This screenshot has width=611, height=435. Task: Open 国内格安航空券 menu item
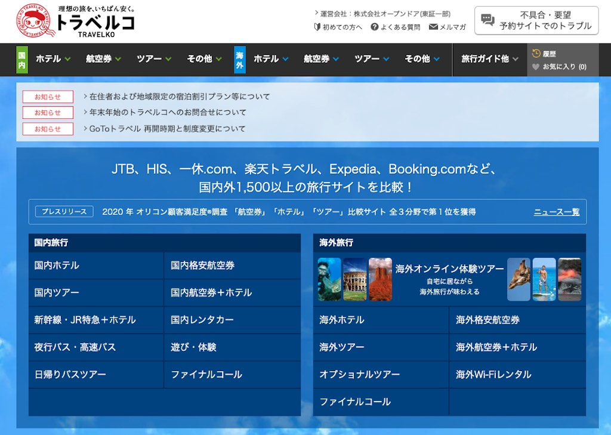coord(233,266)
